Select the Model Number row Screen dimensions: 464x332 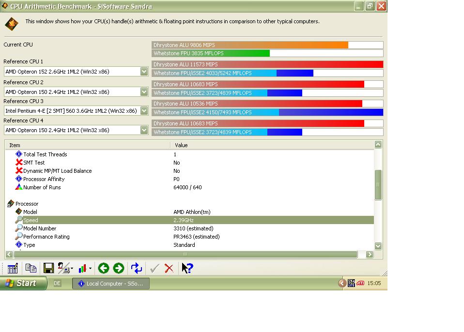(189, 228)
